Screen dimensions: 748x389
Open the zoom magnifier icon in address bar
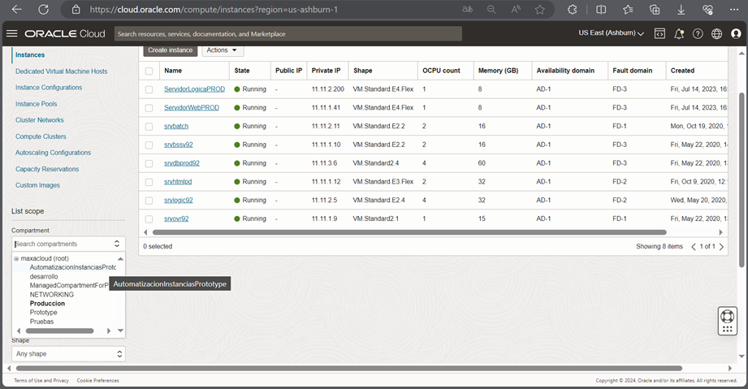[x=491, y=10]
